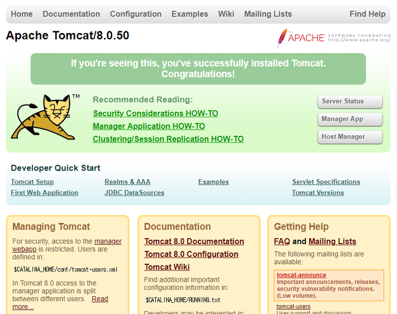Click Find Help in the navigation bar
The height and width of the screenshot is (314, 397).
click(x=367, y=14)
